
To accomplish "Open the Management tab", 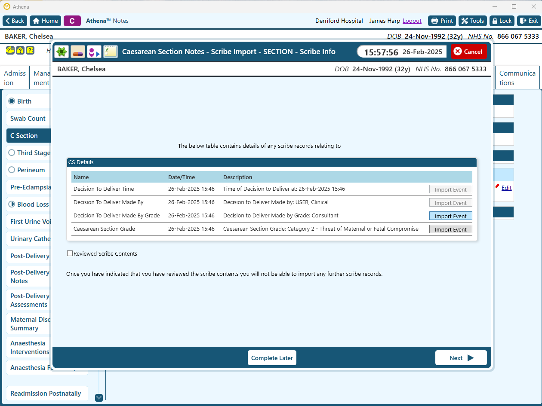I will pos(41,78).
